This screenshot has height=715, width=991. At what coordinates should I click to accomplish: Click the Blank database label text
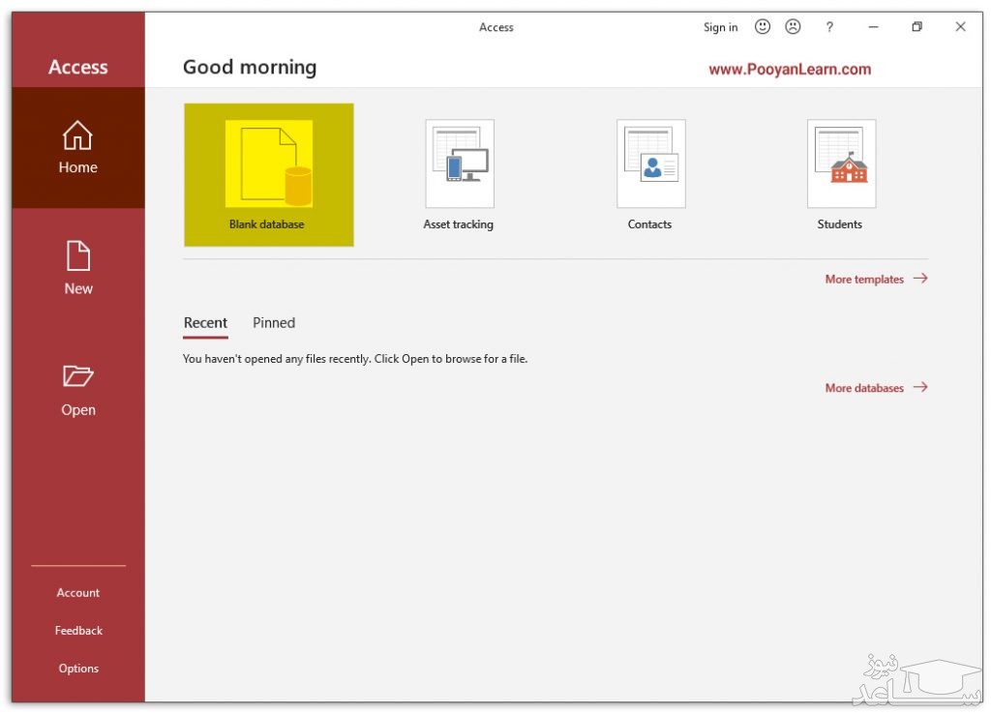point(266,224)
